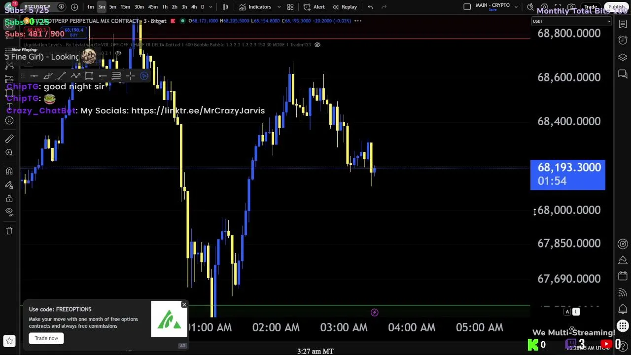Select the ruler measure tool in left toolbar
Image resolution: width=631 pixels, height=355 pixels.
[x=9, y=139]
